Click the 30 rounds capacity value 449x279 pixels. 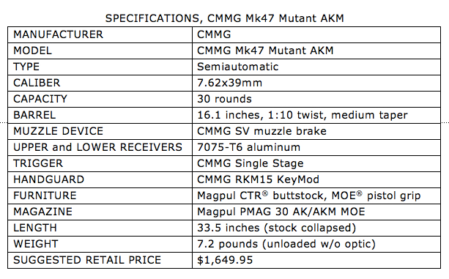pyautogui.click(x=224, y=99)
